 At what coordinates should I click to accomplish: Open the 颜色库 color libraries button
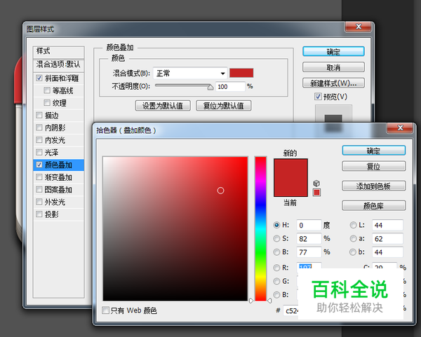[373, 206]
